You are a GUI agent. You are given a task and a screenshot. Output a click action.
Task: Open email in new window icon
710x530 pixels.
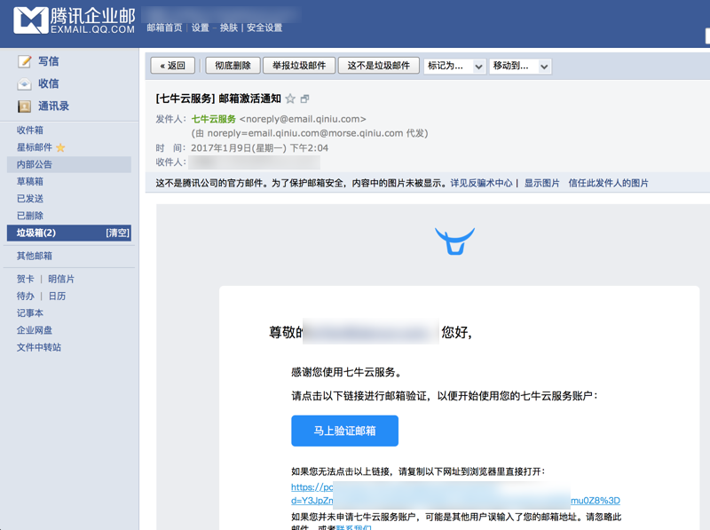[304, 99]
